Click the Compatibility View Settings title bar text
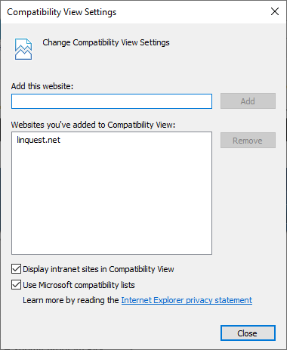The image size is (293, 353). 62,12
